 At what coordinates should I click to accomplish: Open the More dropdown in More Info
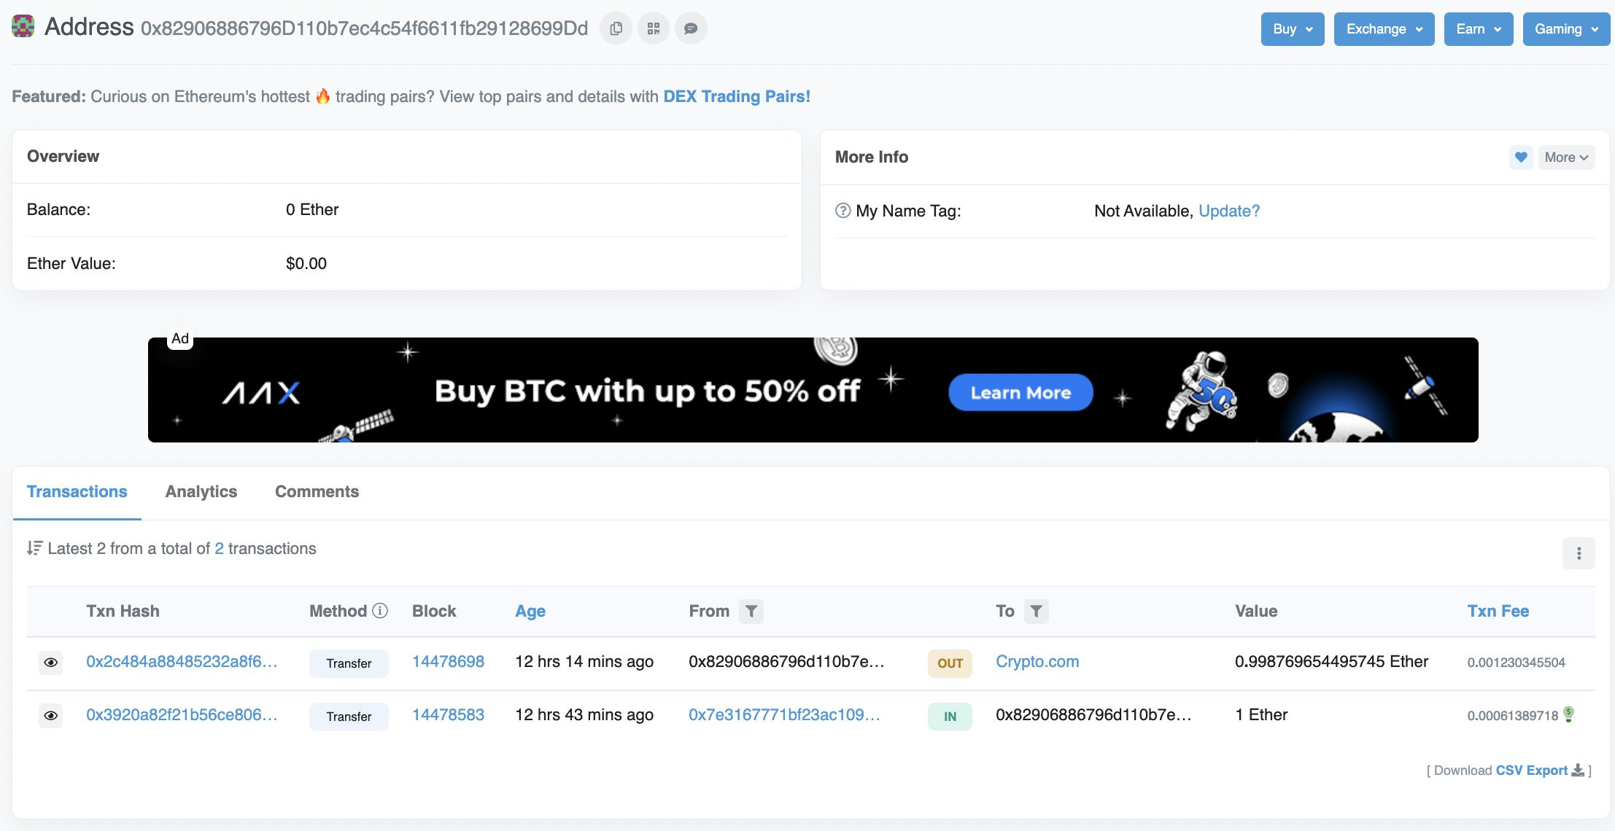pos(1566,157)
